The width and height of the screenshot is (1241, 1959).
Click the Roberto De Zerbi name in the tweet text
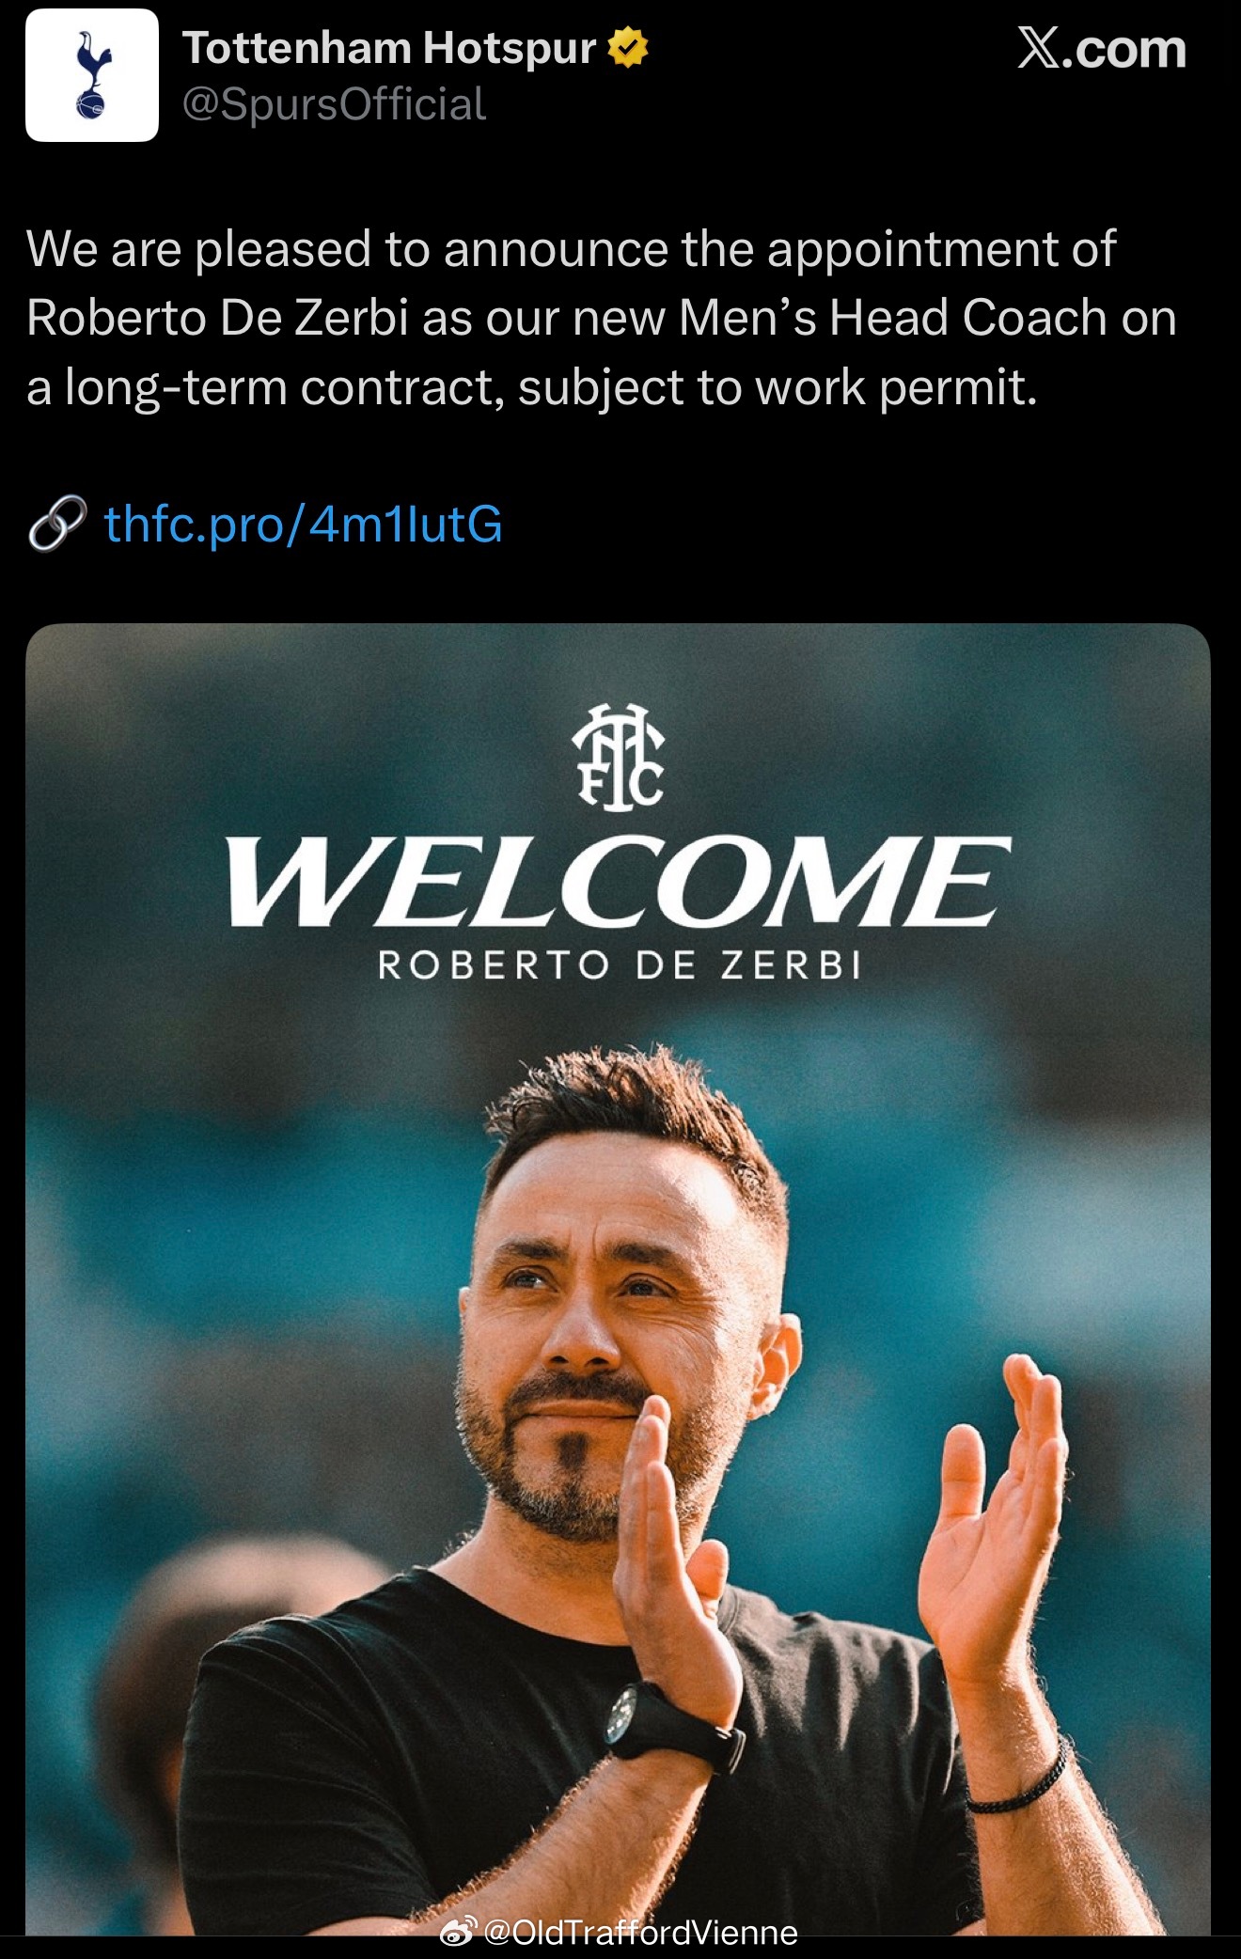coord(217,318)
